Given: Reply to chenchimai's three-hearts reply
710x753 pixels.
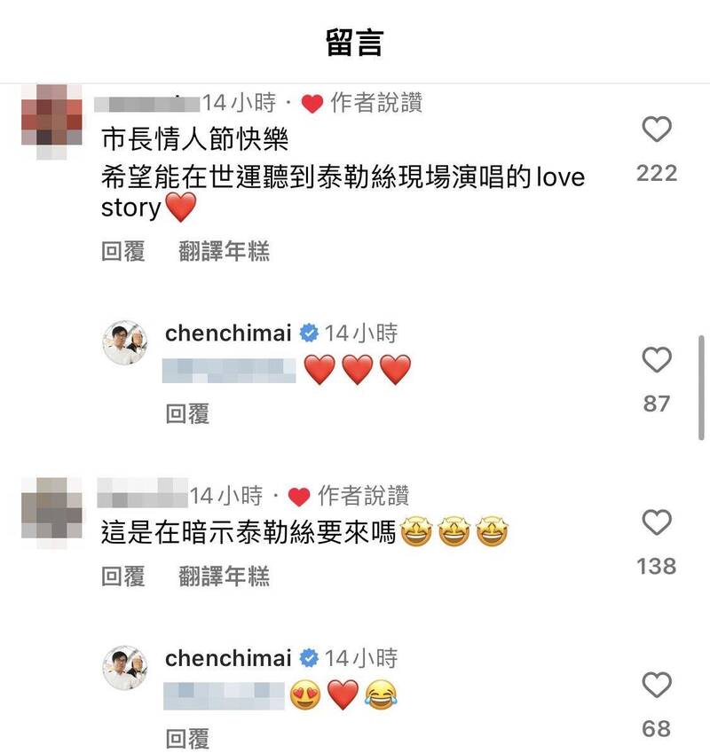Looking at the screenshot, I should click(187, 413).
